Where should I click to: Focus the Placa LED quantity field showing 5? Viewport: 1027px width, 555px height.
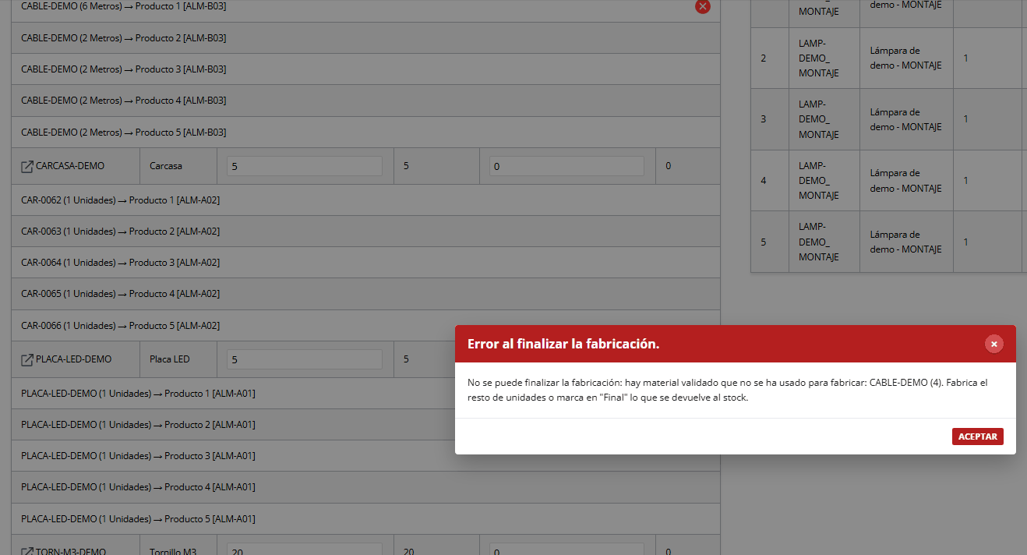pyautogui.click(x=305, y=359)
